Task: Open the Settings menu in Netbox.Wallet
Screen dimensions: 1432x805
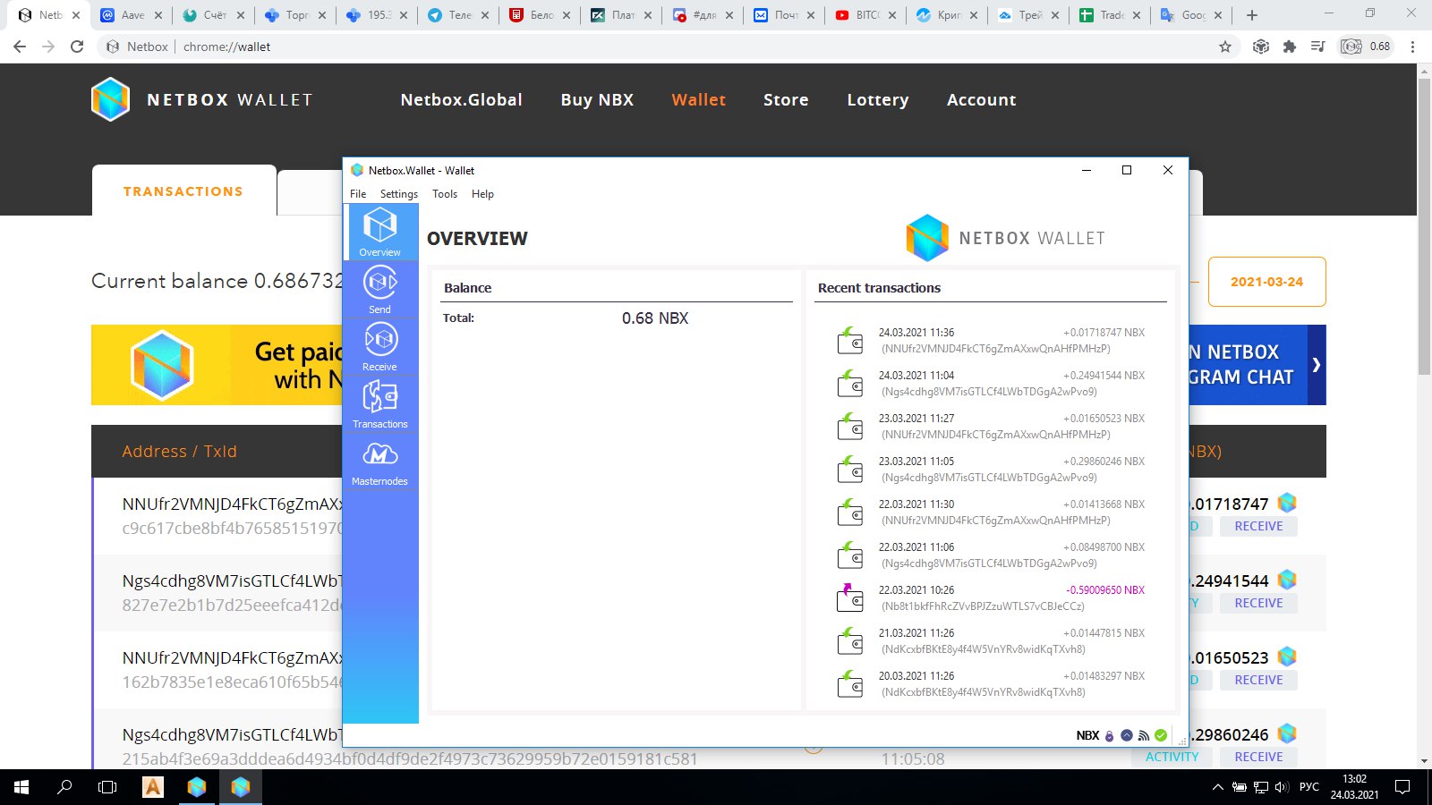Action: pyautogui.click(x=399, y=194)
